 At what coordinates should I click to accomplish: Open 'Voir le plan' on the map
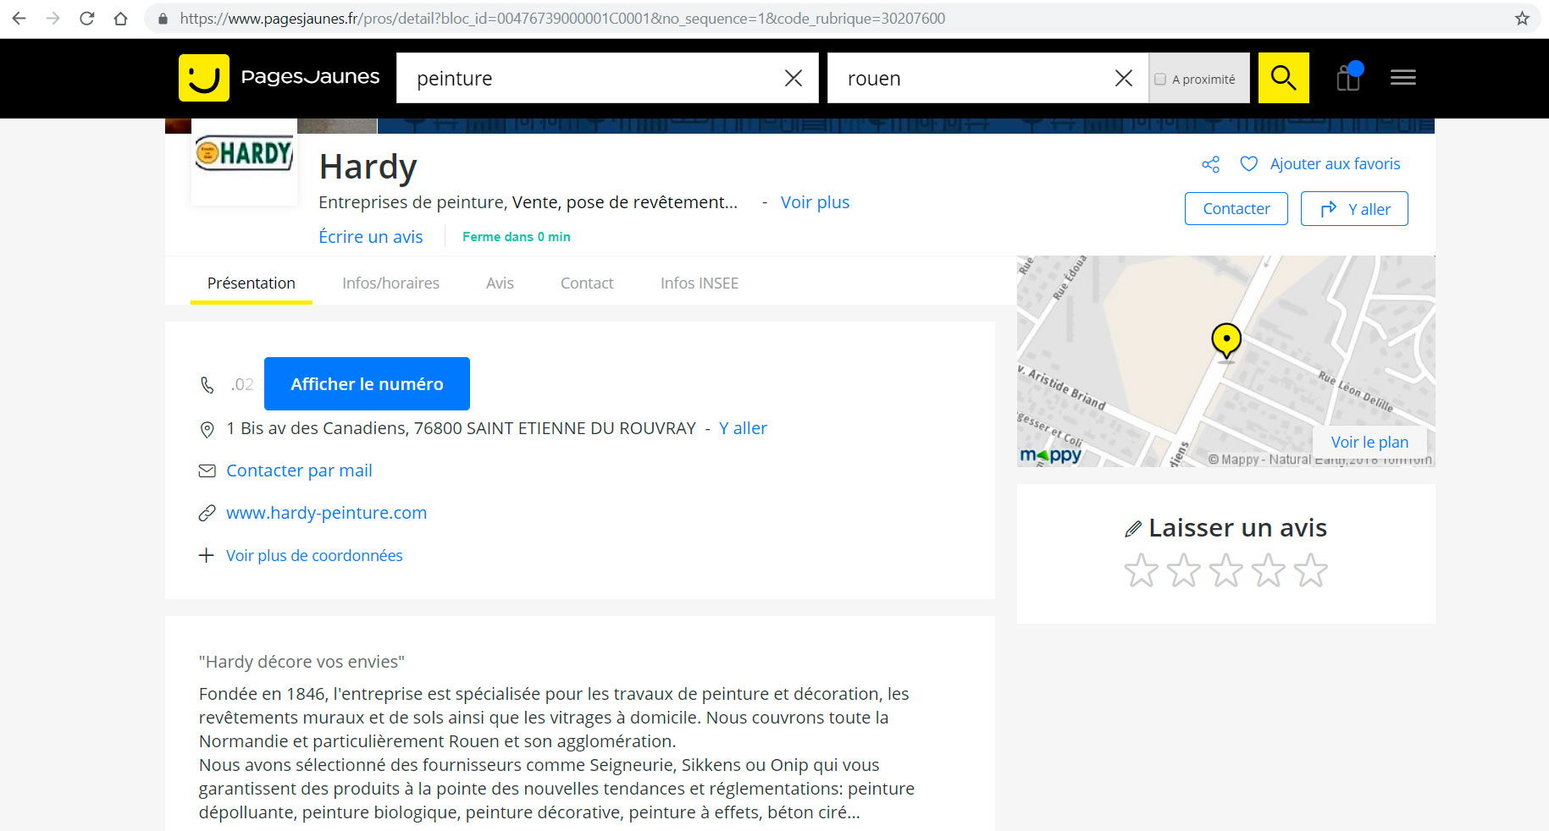(x=1369, y=442)
